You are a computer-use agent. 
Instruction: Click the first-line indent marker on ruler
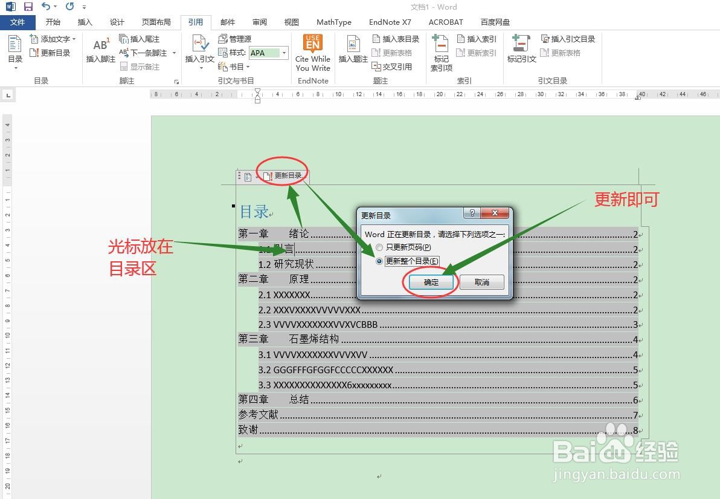(257, 91)
